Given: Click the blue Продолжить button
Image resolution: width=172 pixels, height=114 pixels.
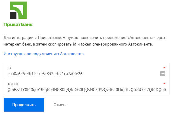Looking at the screenshot, I should tap(24, 105).
